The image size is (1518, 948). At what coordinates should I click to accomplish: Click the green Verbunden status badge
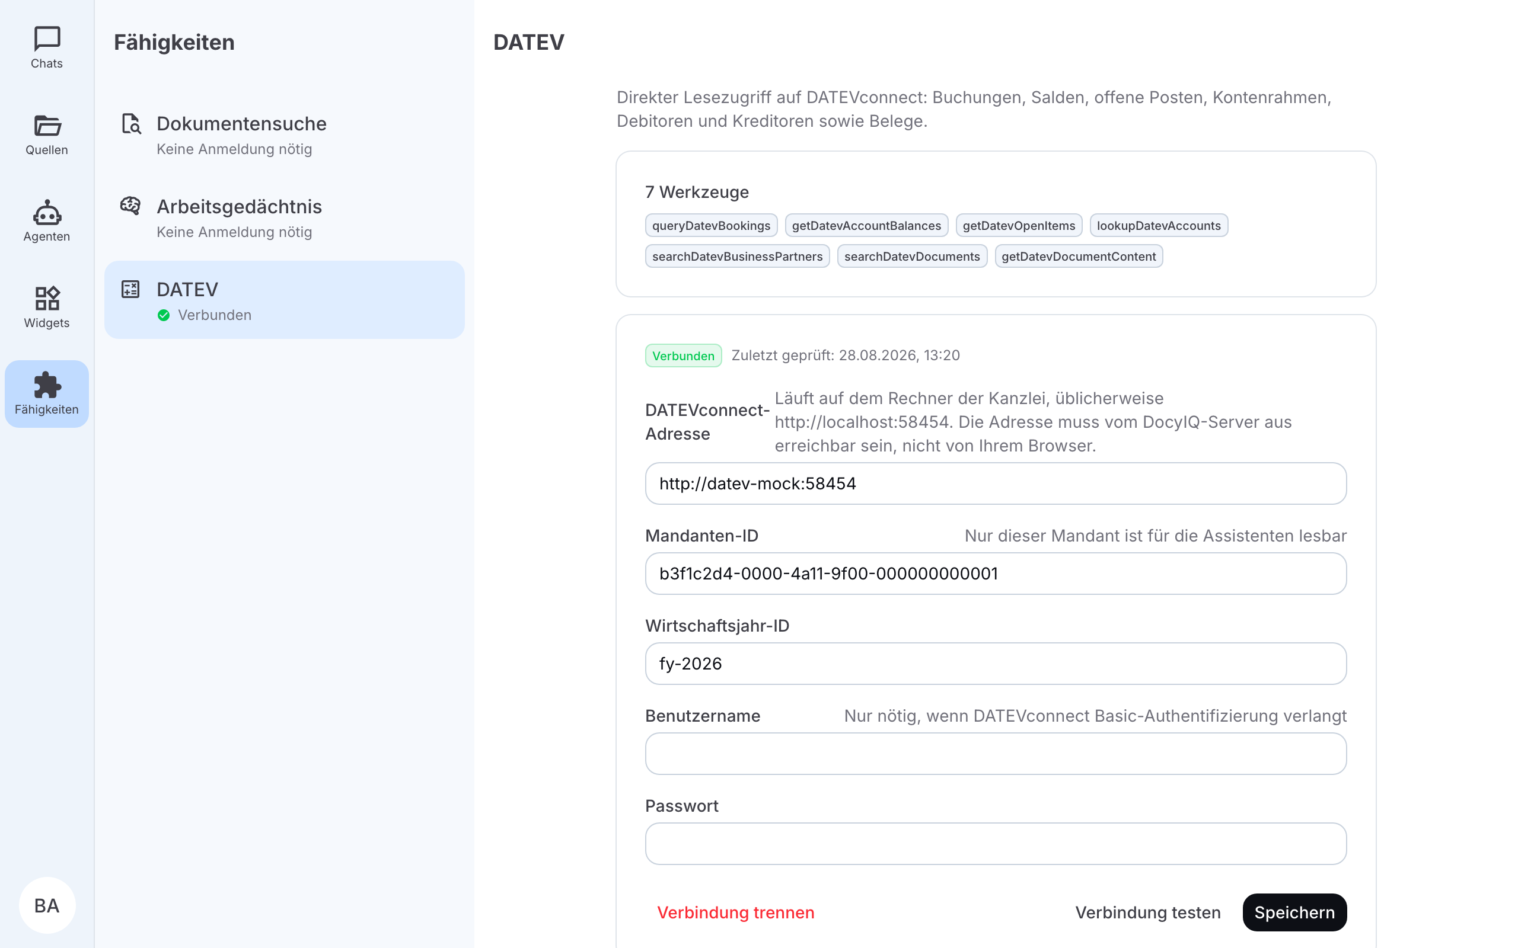pos(683,355)
